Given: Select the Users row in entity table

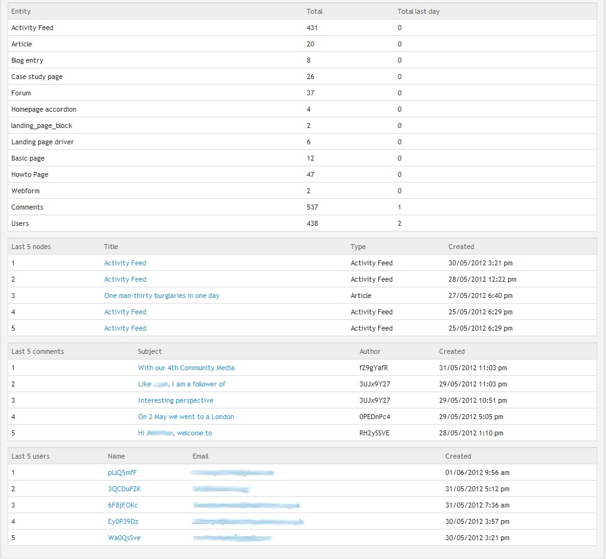Looking at the screenshot, I should pos(302,223).
